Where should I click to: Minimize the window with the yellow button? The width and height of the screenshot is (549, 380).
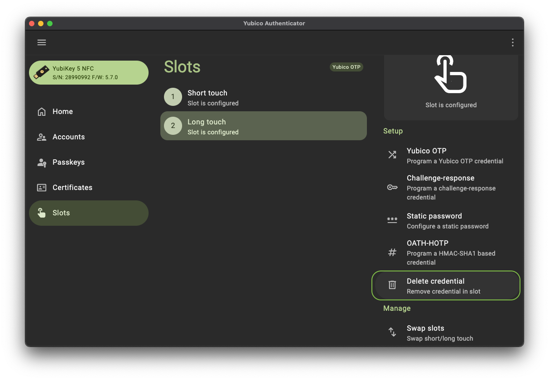point(41,24)
